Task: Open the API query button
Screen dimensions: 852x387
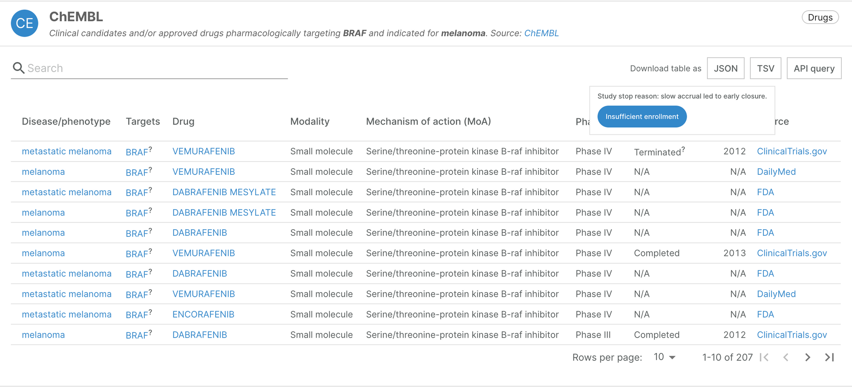Action: pos(814,68)
